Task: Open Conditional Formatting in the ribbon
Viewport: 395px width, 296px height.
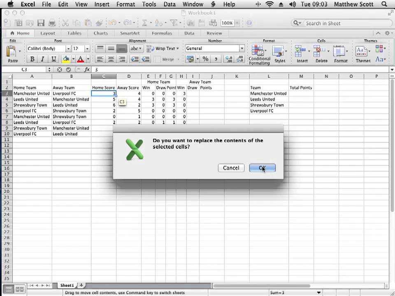Action: tap(259, 54)
